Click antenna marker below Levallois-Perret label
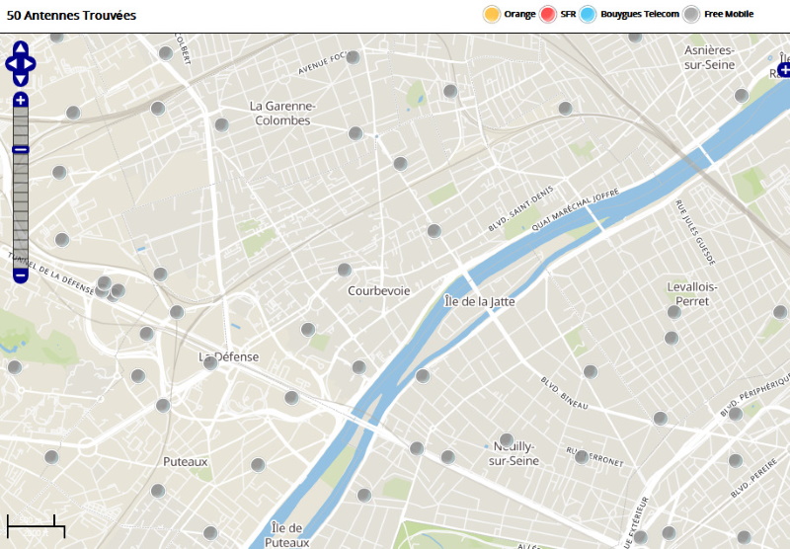Screen dimensions: 790x549 pyautogui.click(x=674, y=311)
